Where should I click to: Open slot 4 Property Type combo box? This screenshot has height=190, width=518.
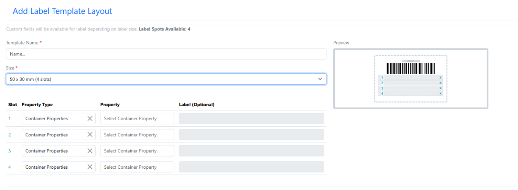(x=58, y=167)
